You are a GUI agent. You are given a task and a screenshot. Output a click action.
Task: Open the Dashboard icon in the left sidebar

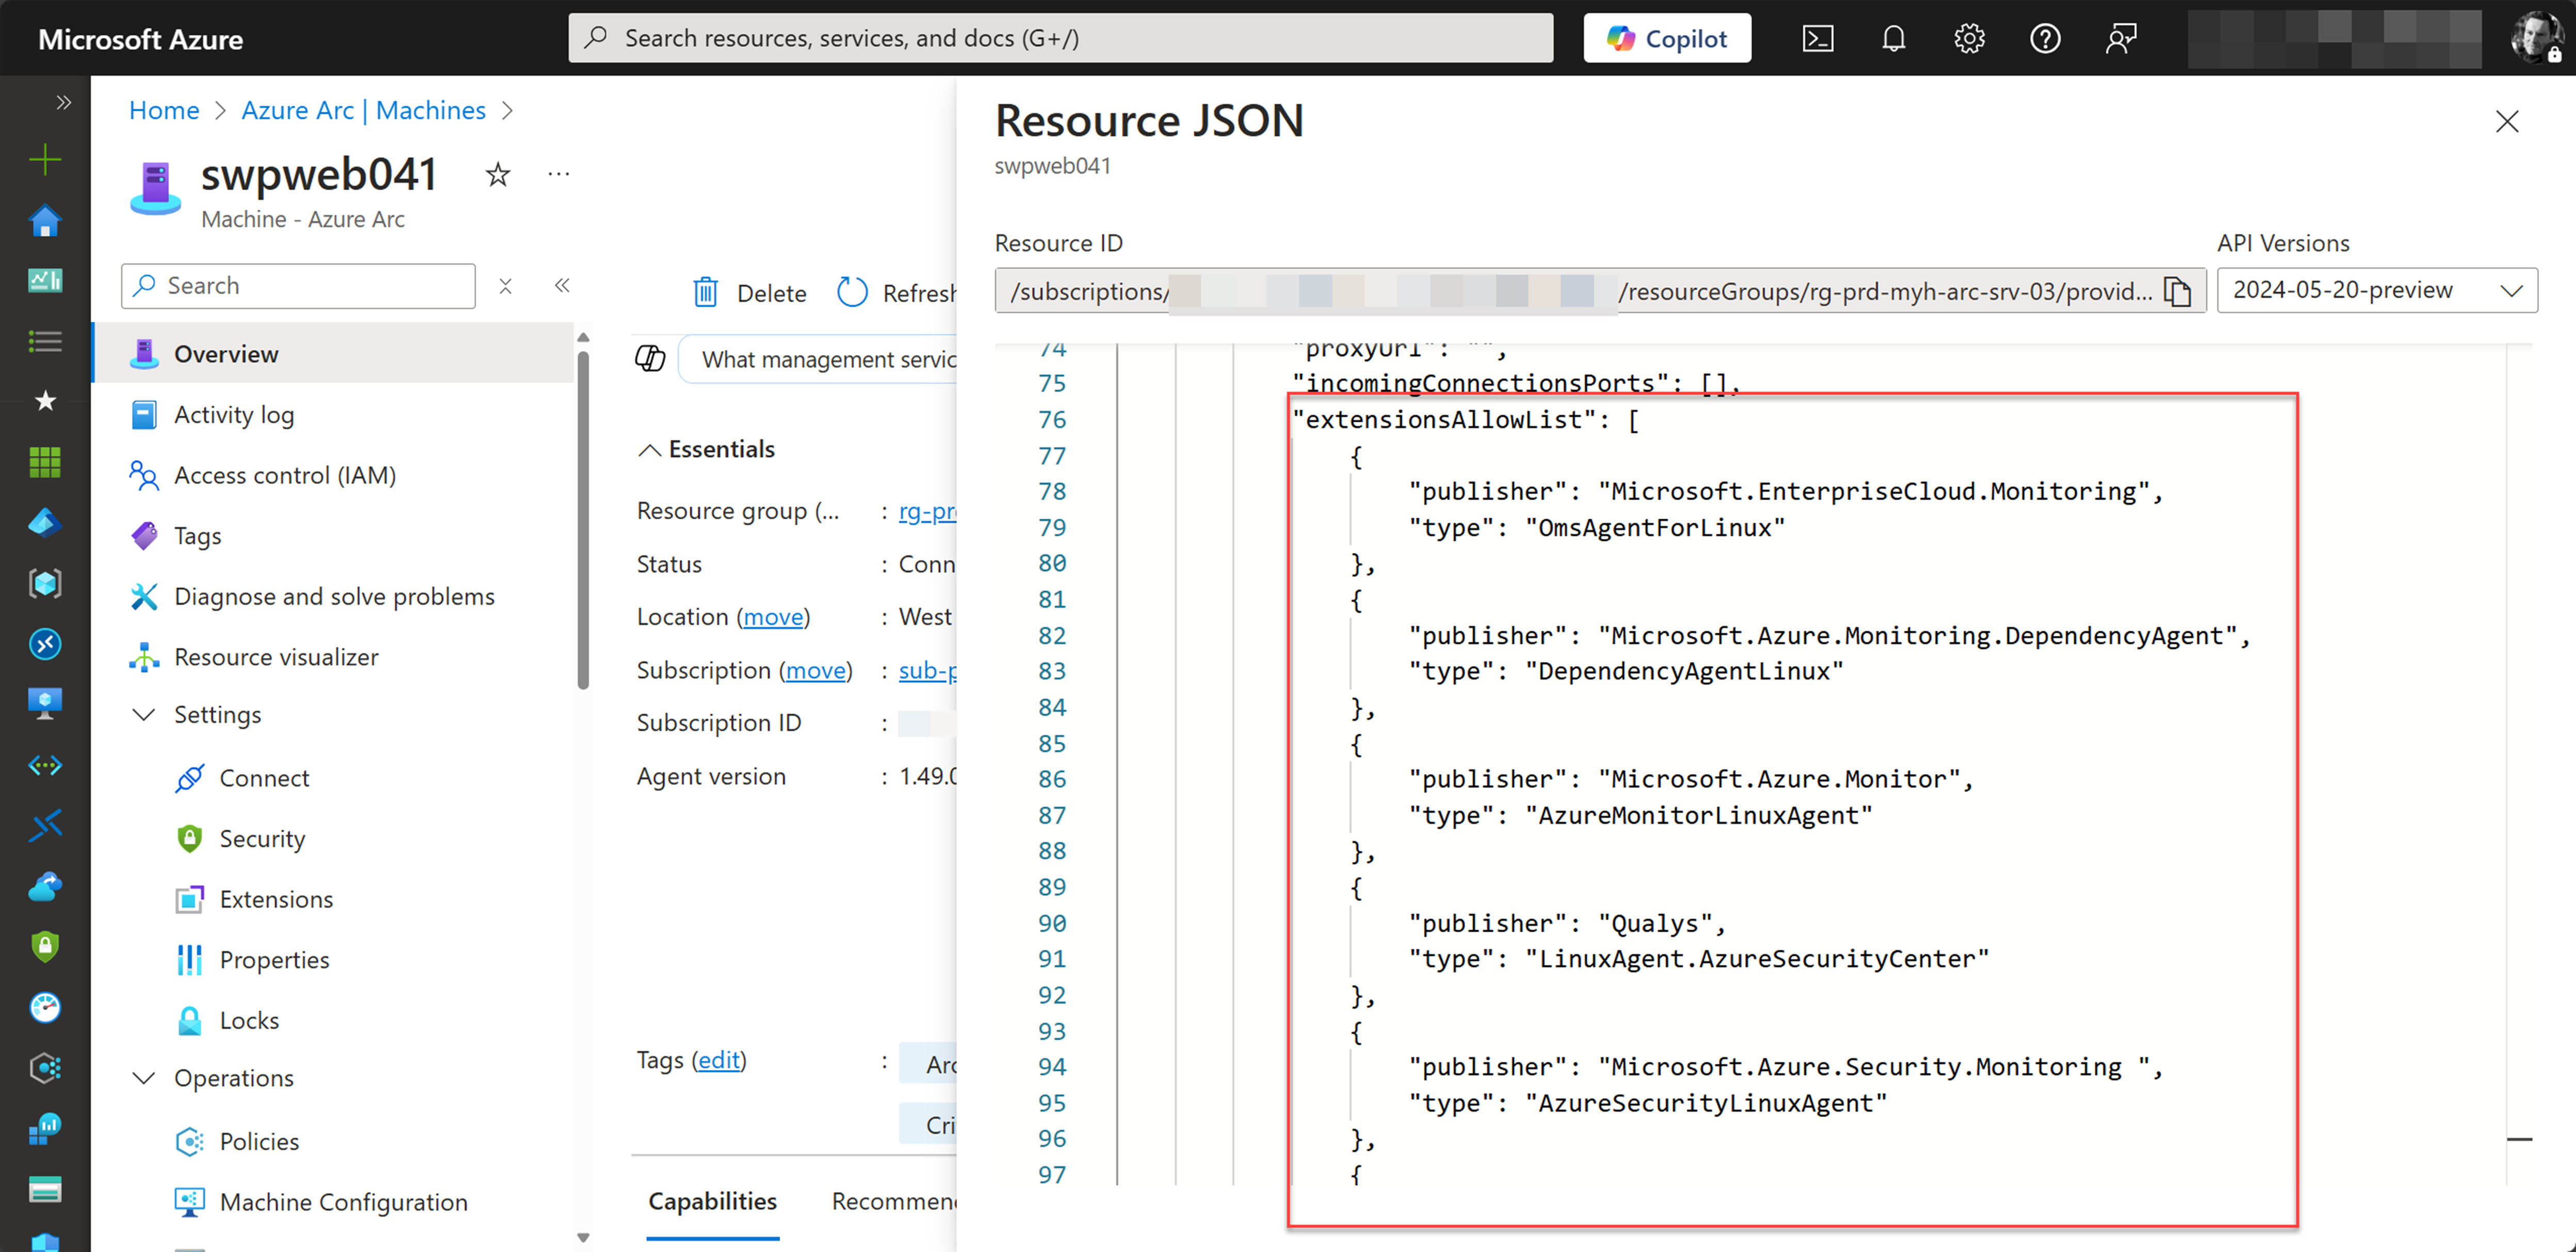pos(44,280)
